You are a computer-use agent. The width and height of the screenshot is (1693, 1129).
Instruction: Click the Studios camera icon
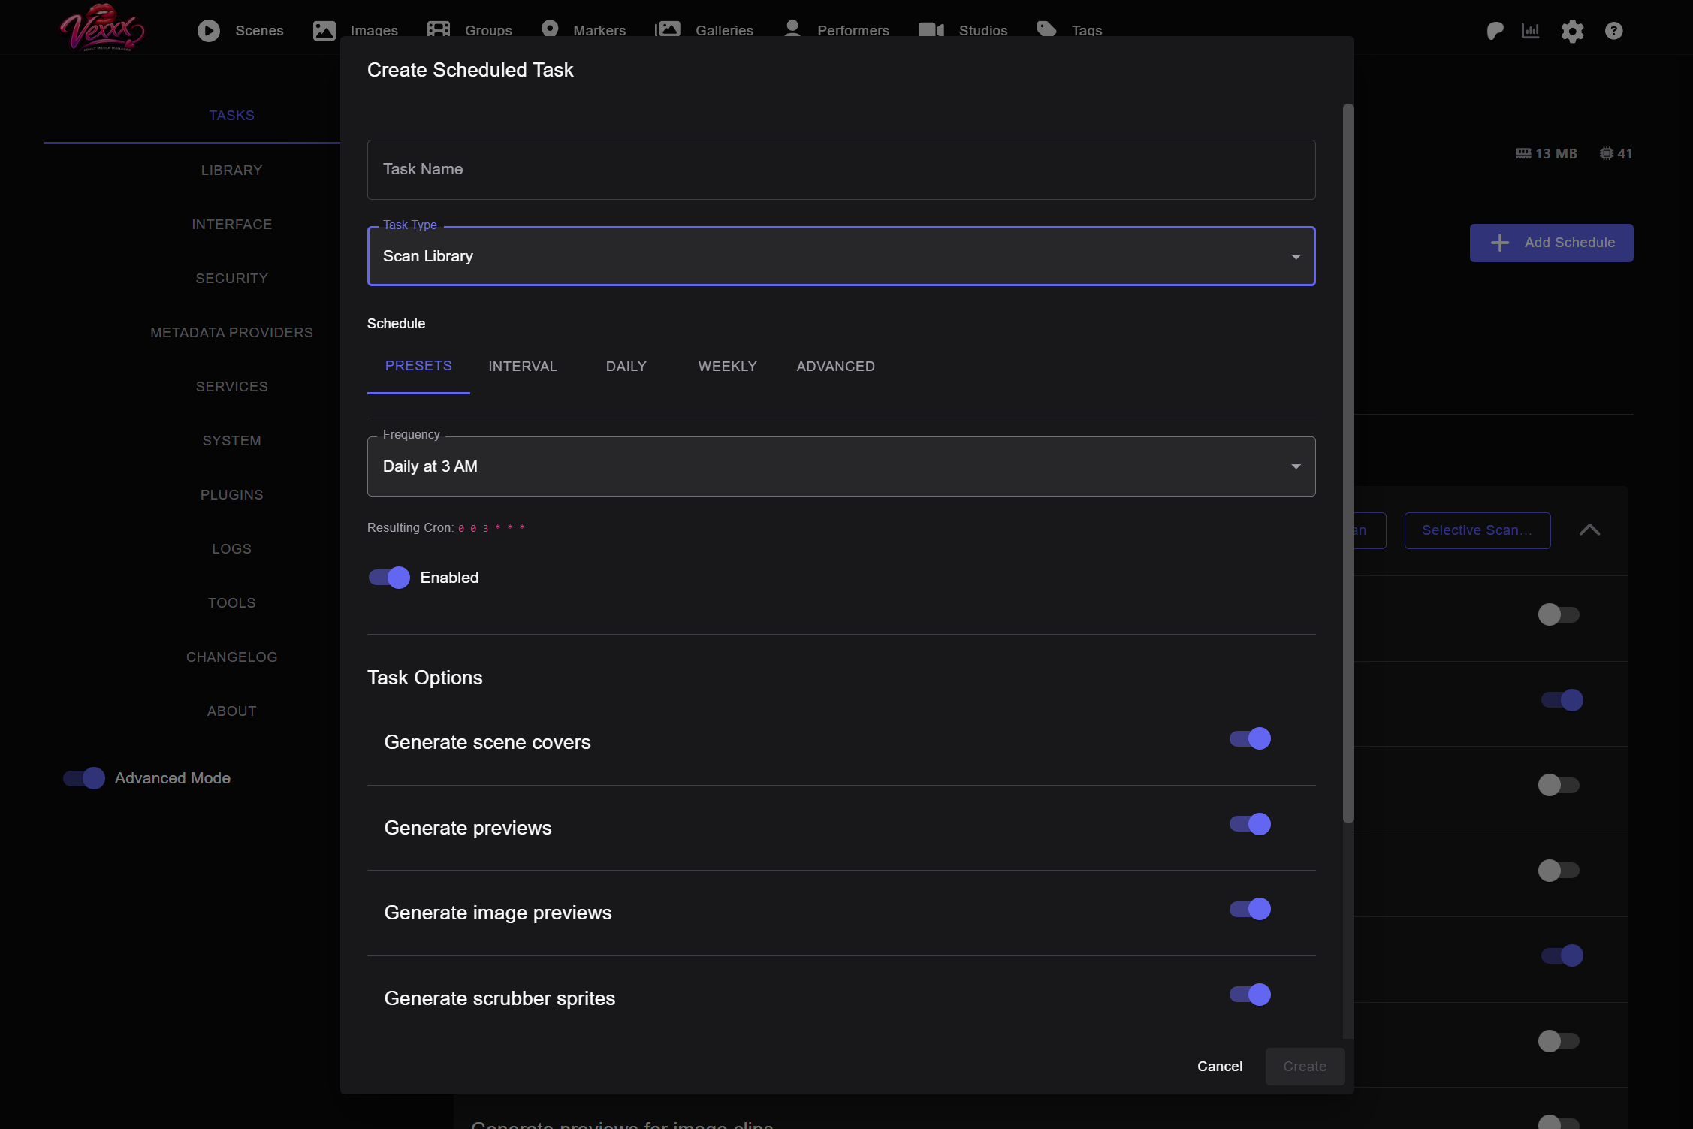[931, 30]
